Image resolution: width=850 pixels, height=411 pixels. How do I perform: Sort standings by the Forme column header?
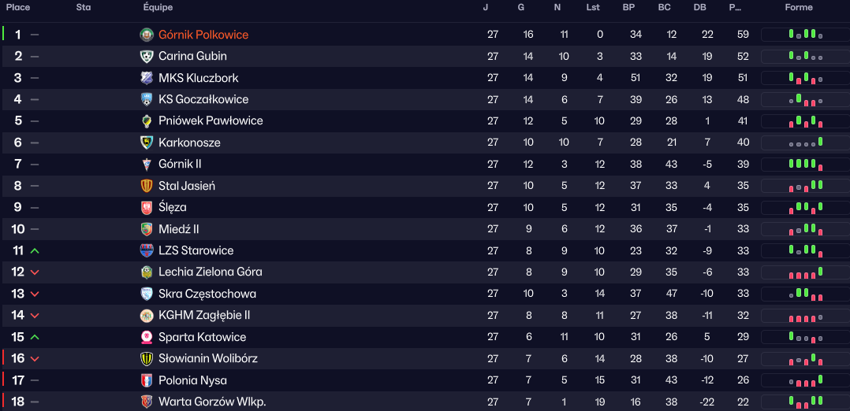point(799,8)
